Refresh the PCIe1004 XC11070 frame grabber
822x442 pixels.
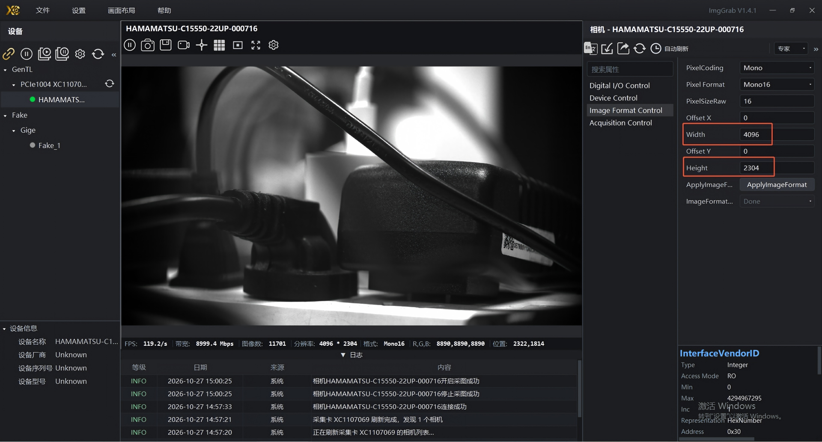(110, 83)
